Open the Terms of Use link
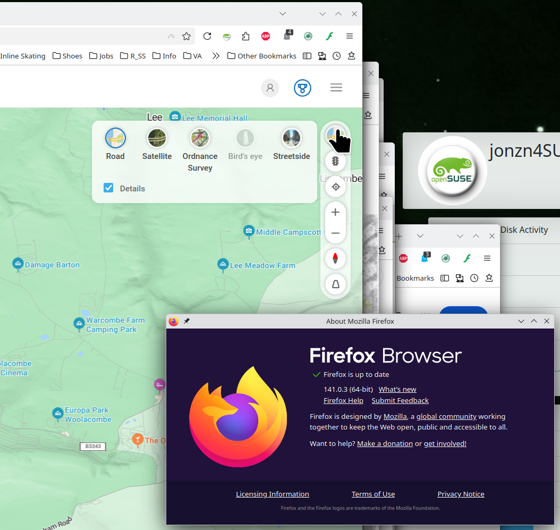 (x=373, y=494)
